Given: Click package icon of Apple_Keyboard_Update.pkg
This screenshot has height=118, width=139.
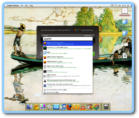Looking at the screenshot, I should [45, 57].
